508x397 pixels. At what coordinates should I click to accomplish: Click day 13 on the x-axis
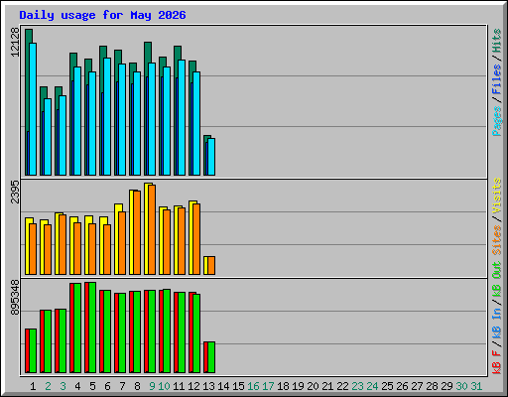click(208, 386)
